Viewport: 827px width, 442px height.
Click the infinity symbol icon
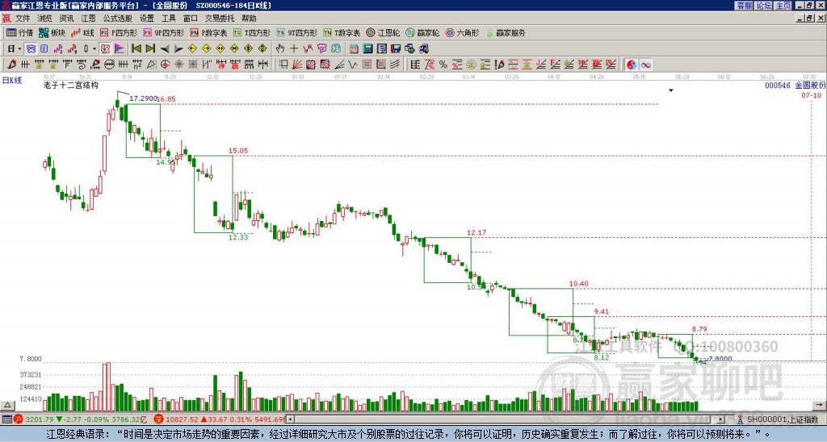[x=645, y=64]
